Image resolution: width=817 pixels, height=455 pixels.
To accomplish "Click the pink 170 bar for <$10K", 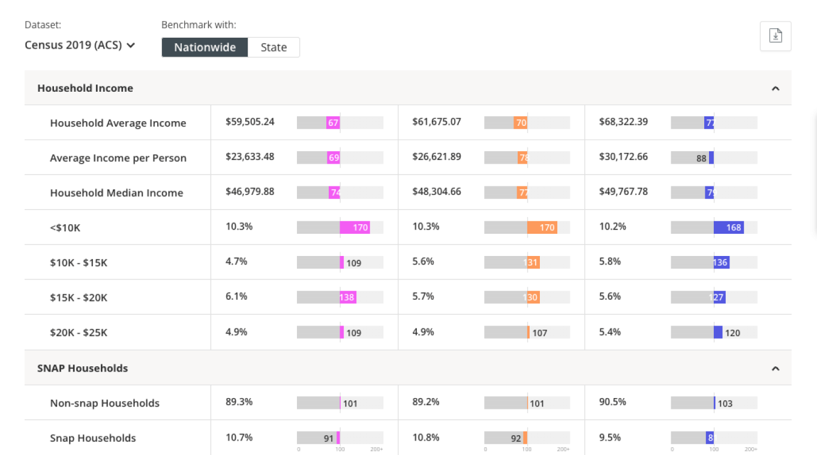I will click(x=355, y=228).
